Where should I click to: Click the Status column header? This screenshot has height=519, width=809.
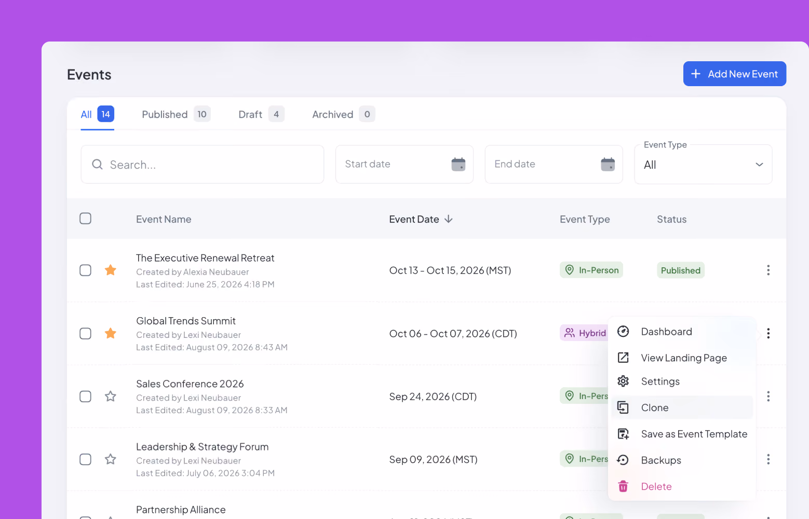(671, 219)
